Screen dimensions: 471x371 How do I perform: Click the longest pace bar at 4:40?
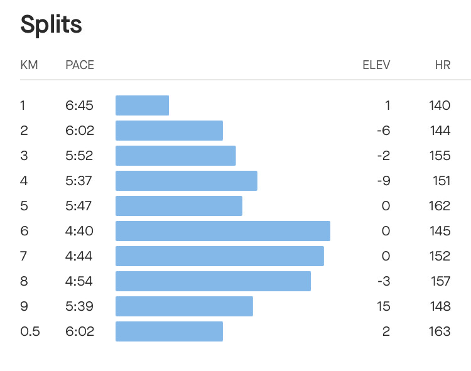click(x=222, y=231)
